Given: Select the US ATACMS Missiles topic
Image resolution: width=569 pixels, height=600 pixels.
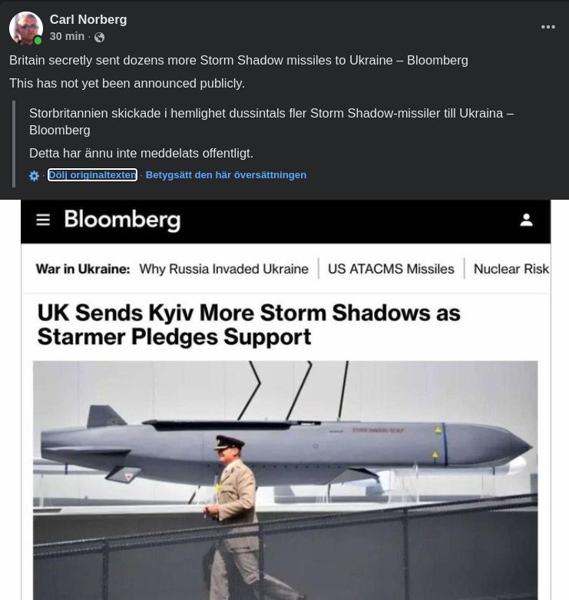Looking at the screenshot, I should pos(391,269).
